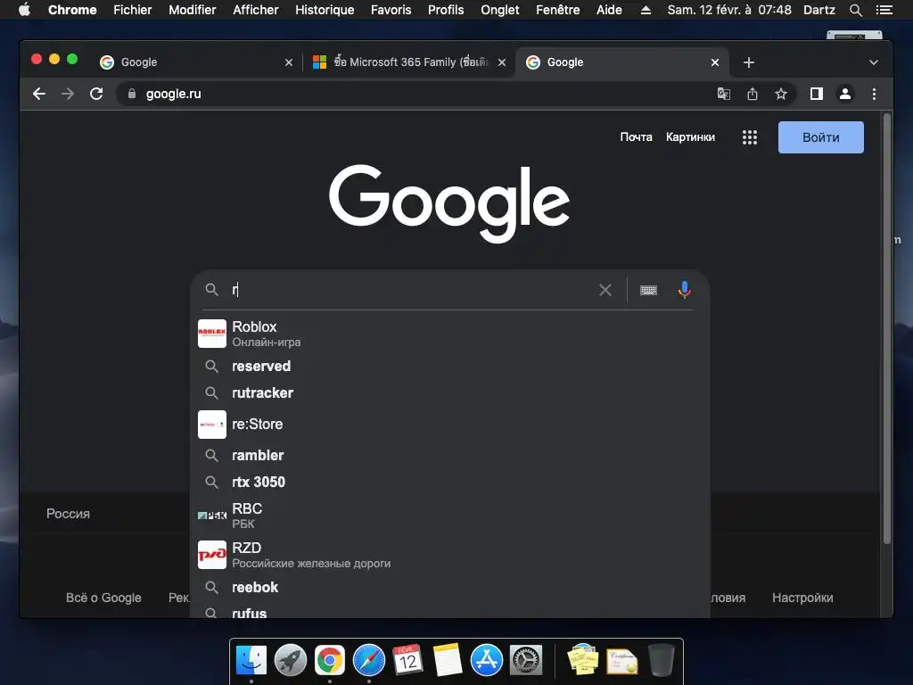913x685 pixels.
Task: Choose the reebok suggestion
Action: [450, 587]
